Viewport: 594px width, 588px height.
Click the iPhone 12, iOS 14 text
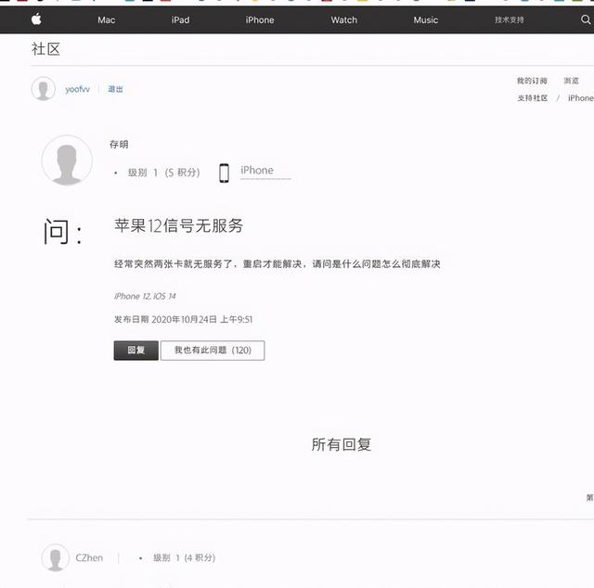tap(145, 296)
